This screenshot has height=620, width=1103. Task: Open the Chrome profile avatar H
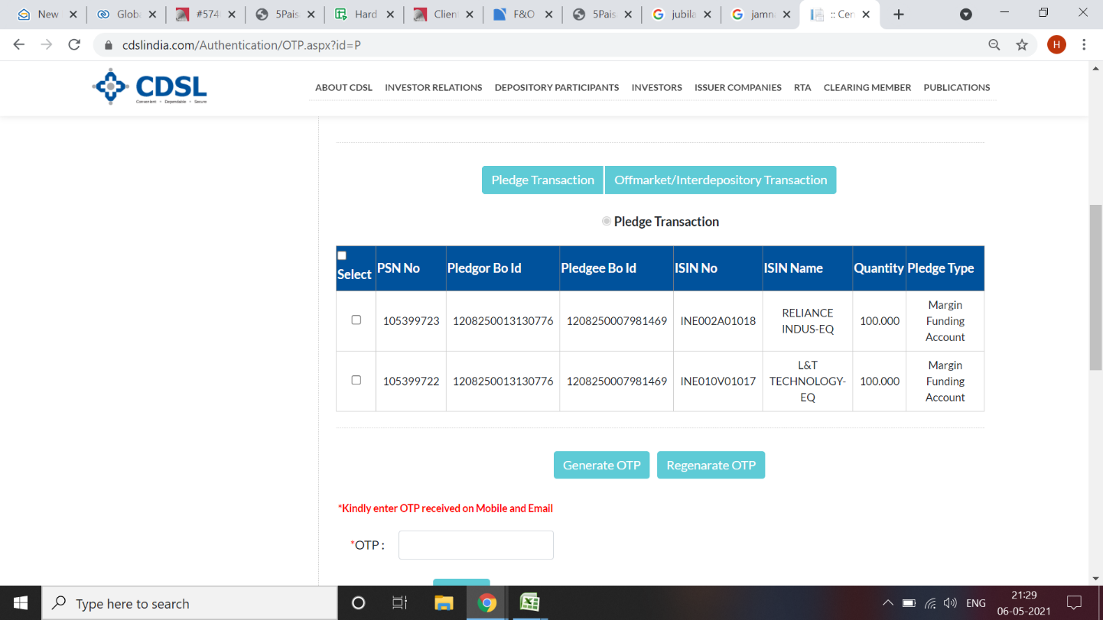tap(1056, 45)
